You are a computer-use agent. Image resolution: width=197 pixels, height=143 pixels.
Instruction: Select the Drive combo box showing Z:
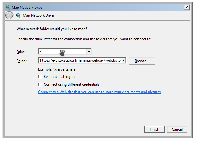pos(62,52)
